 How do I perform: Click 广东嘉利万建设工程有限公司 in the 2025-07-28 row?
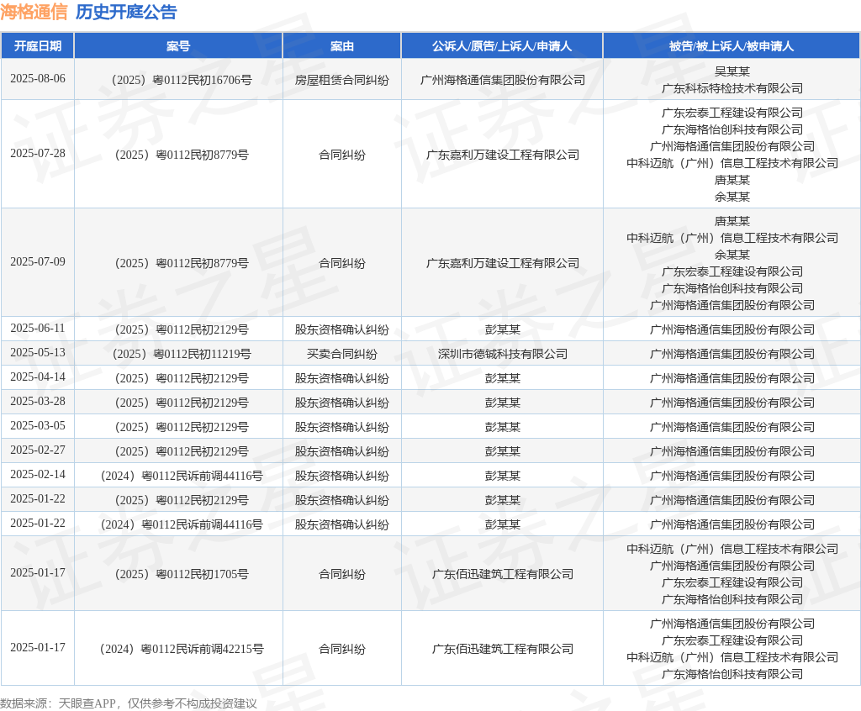(502, 155)
